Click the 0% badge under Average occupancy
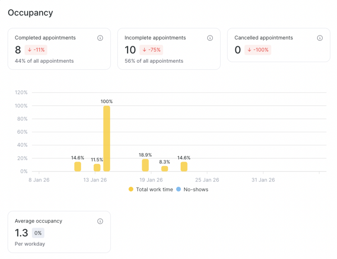 point(38,233)
